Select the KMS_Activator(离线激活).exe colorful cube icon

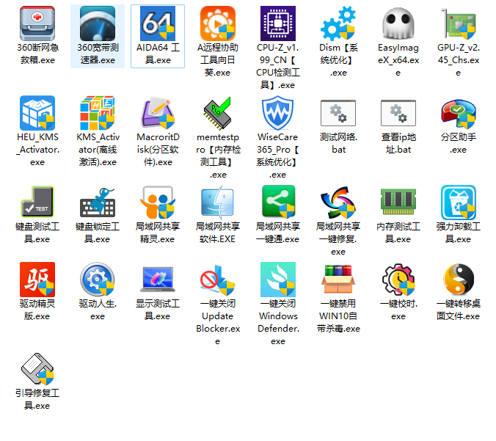coord(98,113)
